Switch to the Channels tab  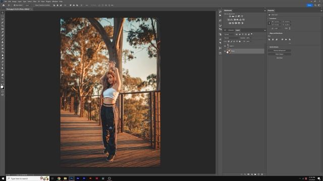pyautogui.click(x=231, y=30)
